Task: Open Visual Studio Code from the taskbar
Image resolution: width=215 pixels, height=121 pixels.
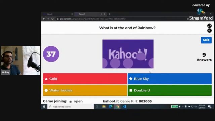Action: (x=124, y=107)
